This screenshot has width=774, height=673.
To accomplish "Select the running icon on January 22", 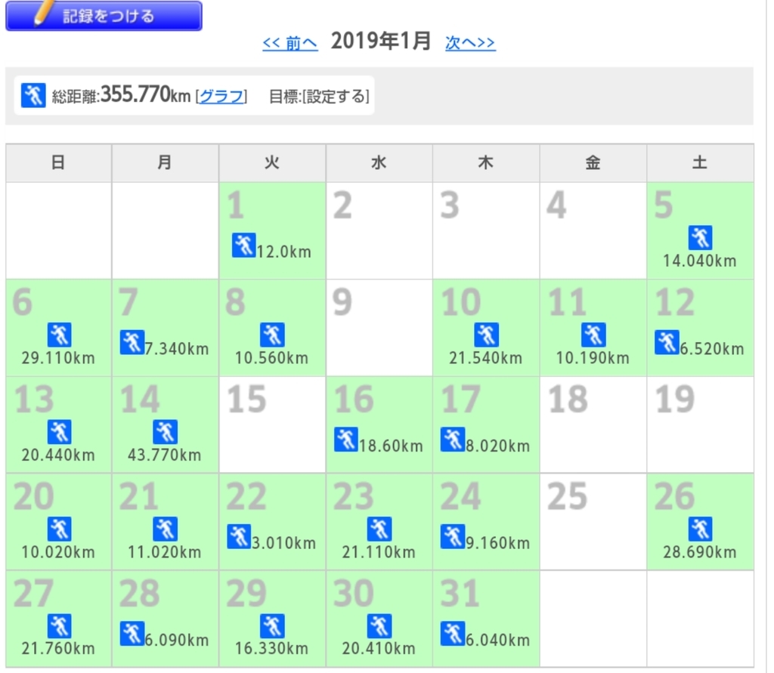I will tap(239, 537).
